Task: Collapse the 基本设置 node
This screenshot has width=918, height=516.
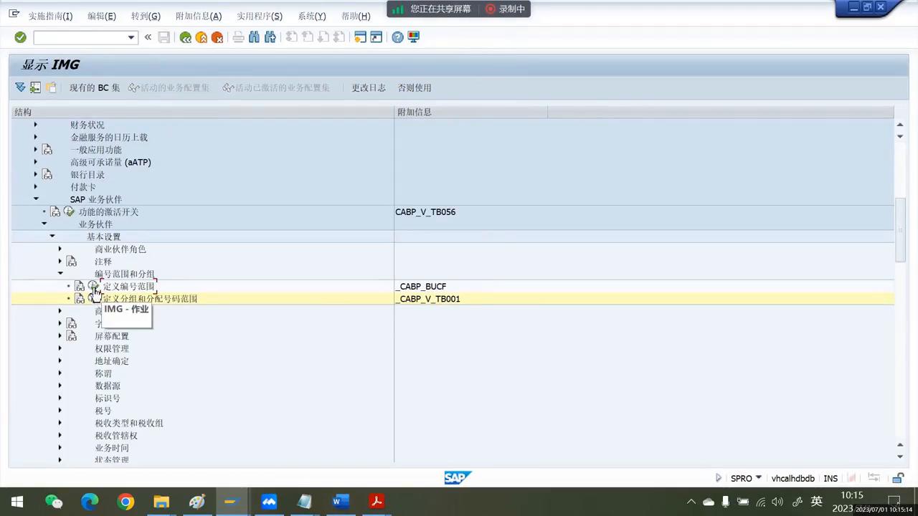Action: [x=52, y=236]
